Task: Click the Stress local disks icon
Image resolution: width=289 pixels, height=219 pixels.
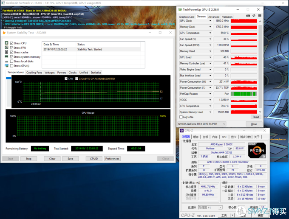Action: coord(6,61)
